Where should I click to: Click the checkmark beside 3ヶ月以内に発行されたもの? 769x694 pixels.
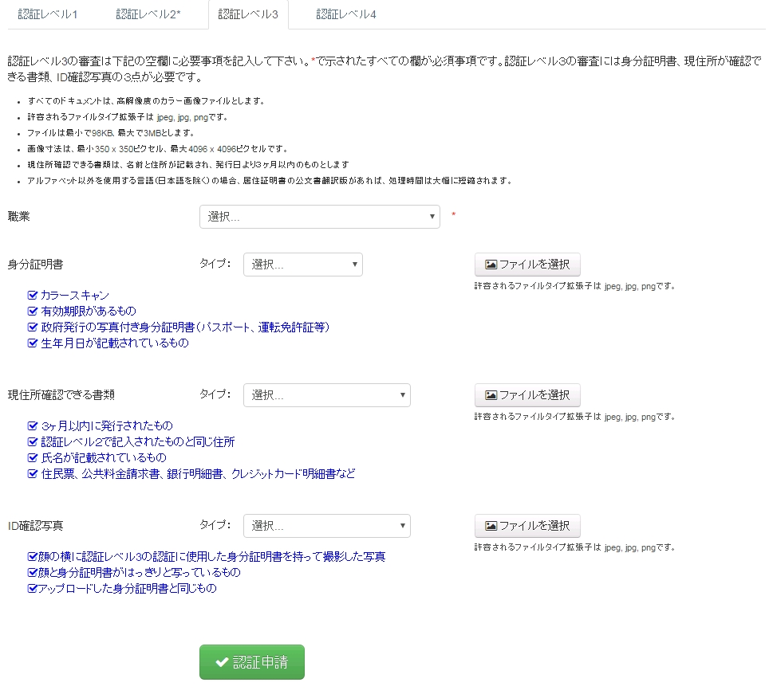click(x=33, y=426)
